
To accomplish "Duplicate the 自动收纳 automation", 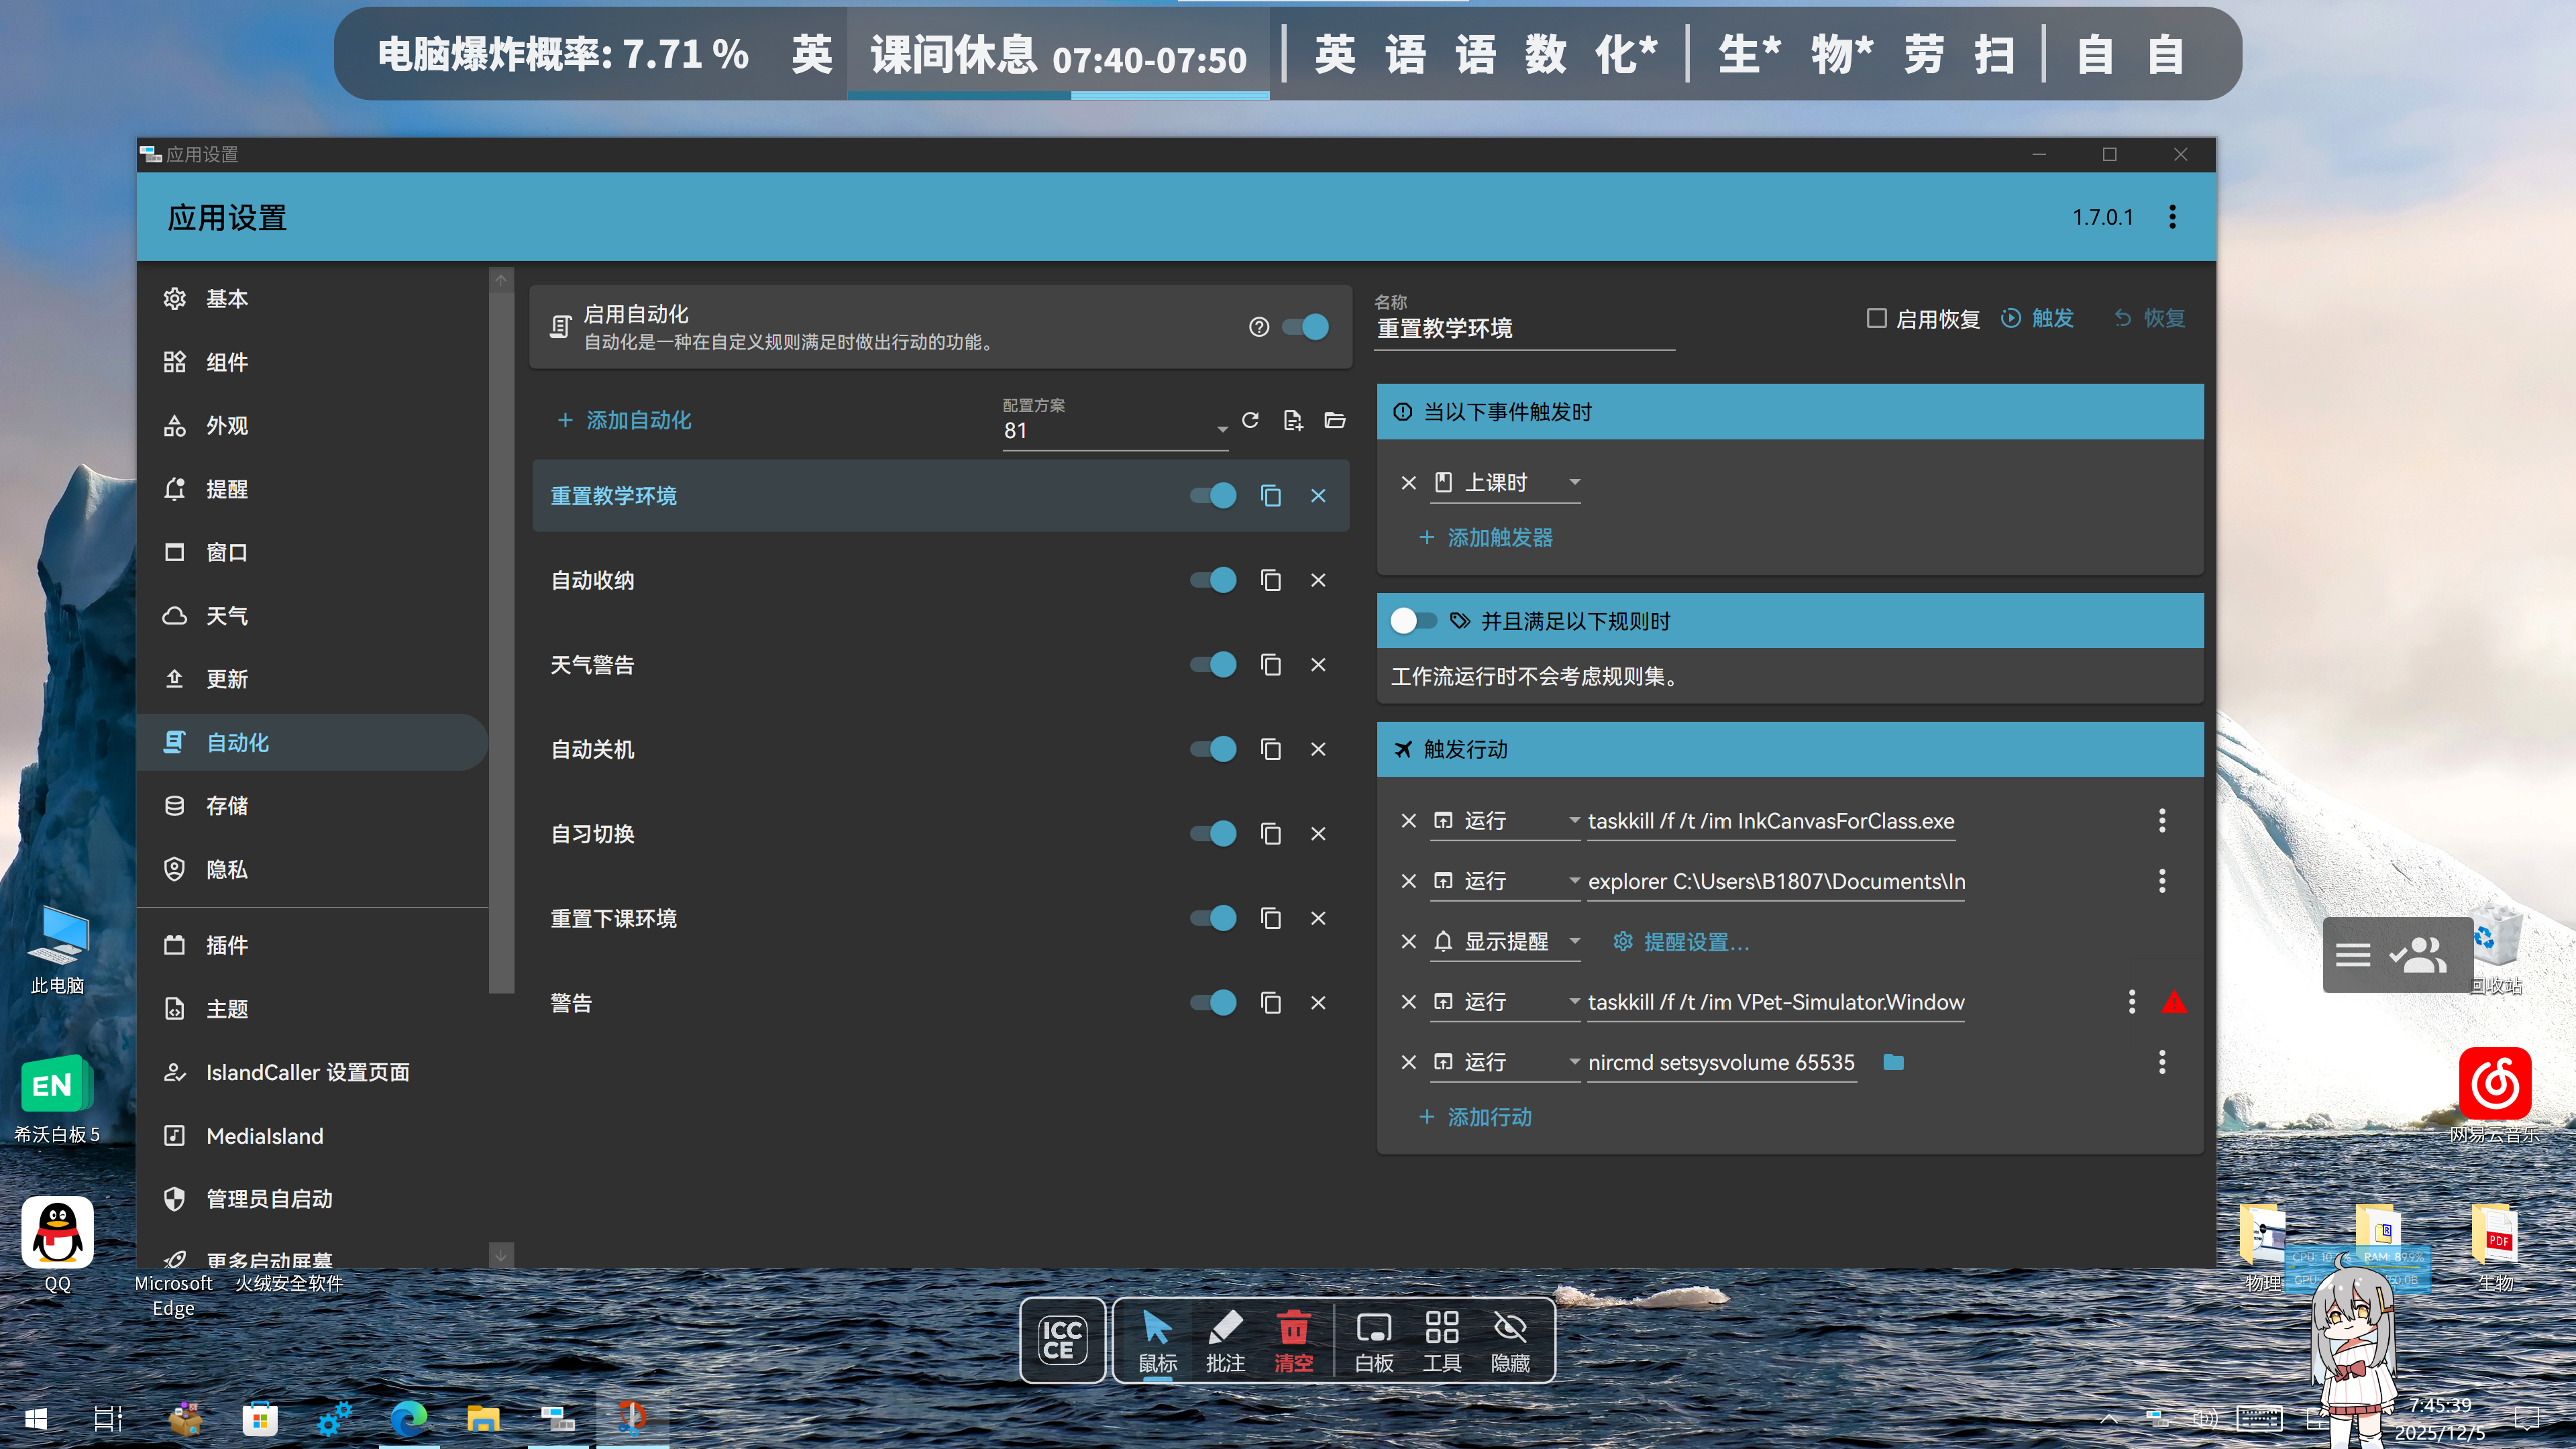I will 1270,580.
